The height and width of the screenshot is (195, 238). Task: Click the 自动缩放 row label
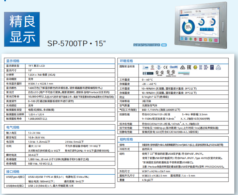[x=11, y=79]
